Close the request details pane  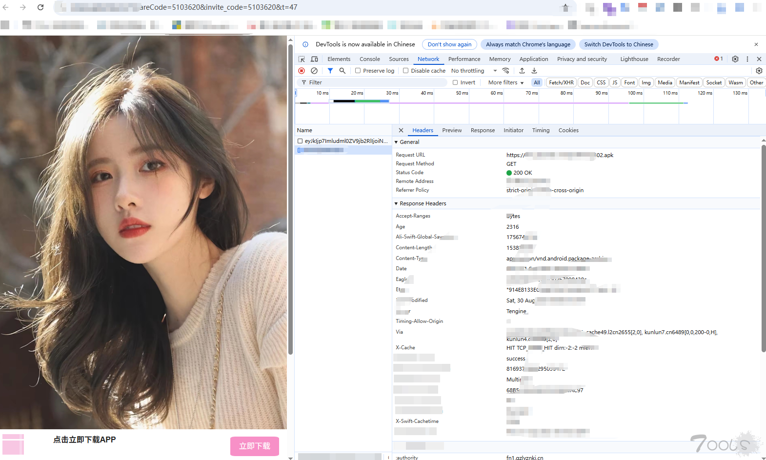tap(401, 130)
